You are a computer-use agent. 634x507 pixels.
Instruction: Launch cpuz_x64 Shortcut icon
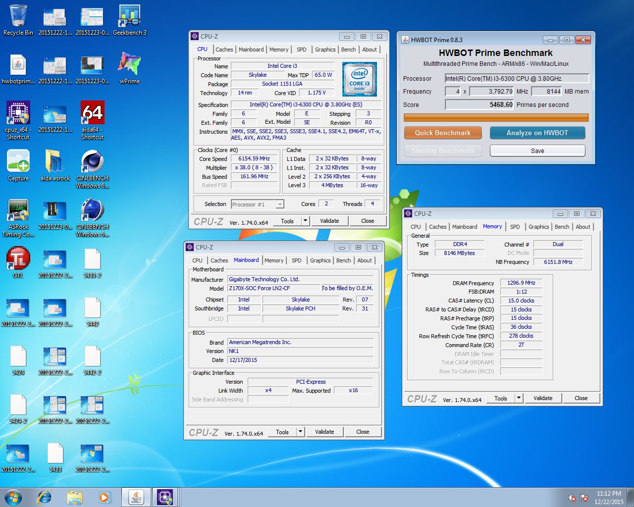tap(18, 120)
